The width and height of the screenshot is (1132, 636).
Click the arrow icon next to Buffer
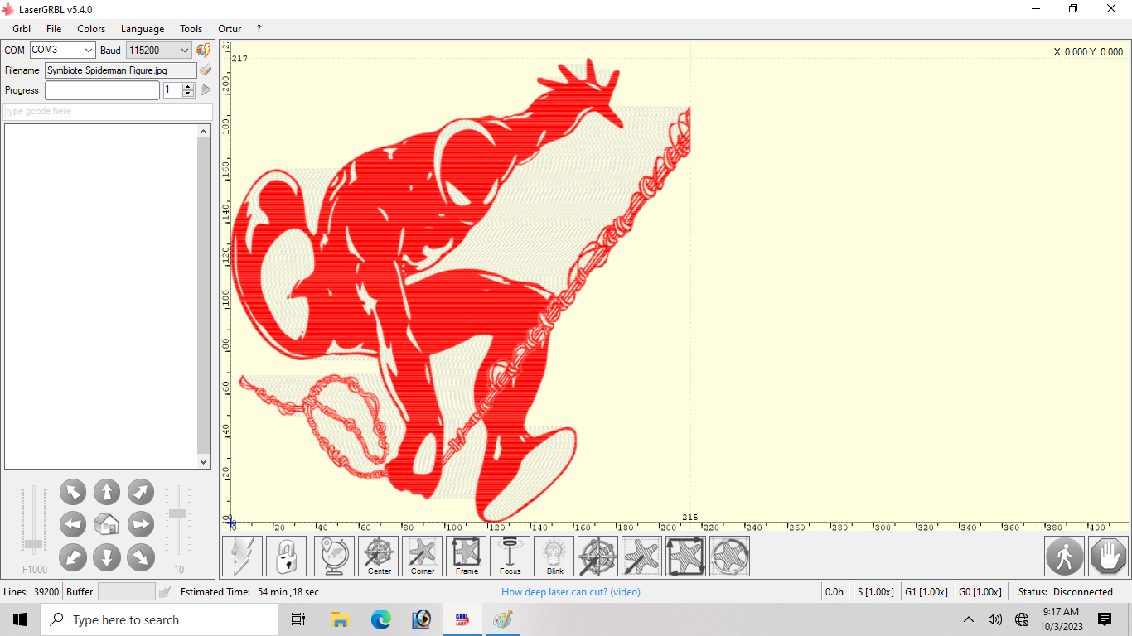[x=166, y=592]
